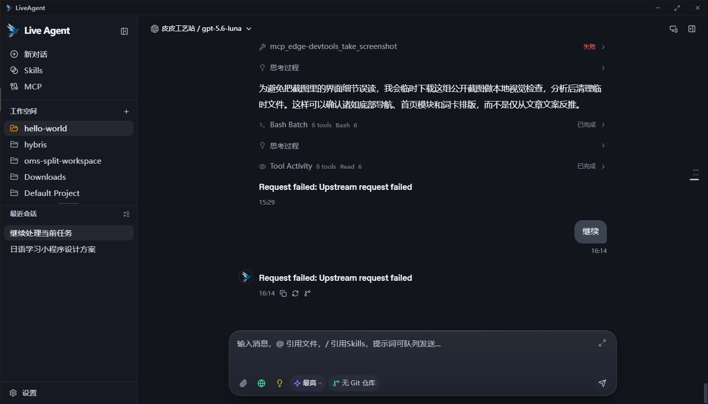
Task: Attach a file with paperclip icon
Action: coord(243,383)
